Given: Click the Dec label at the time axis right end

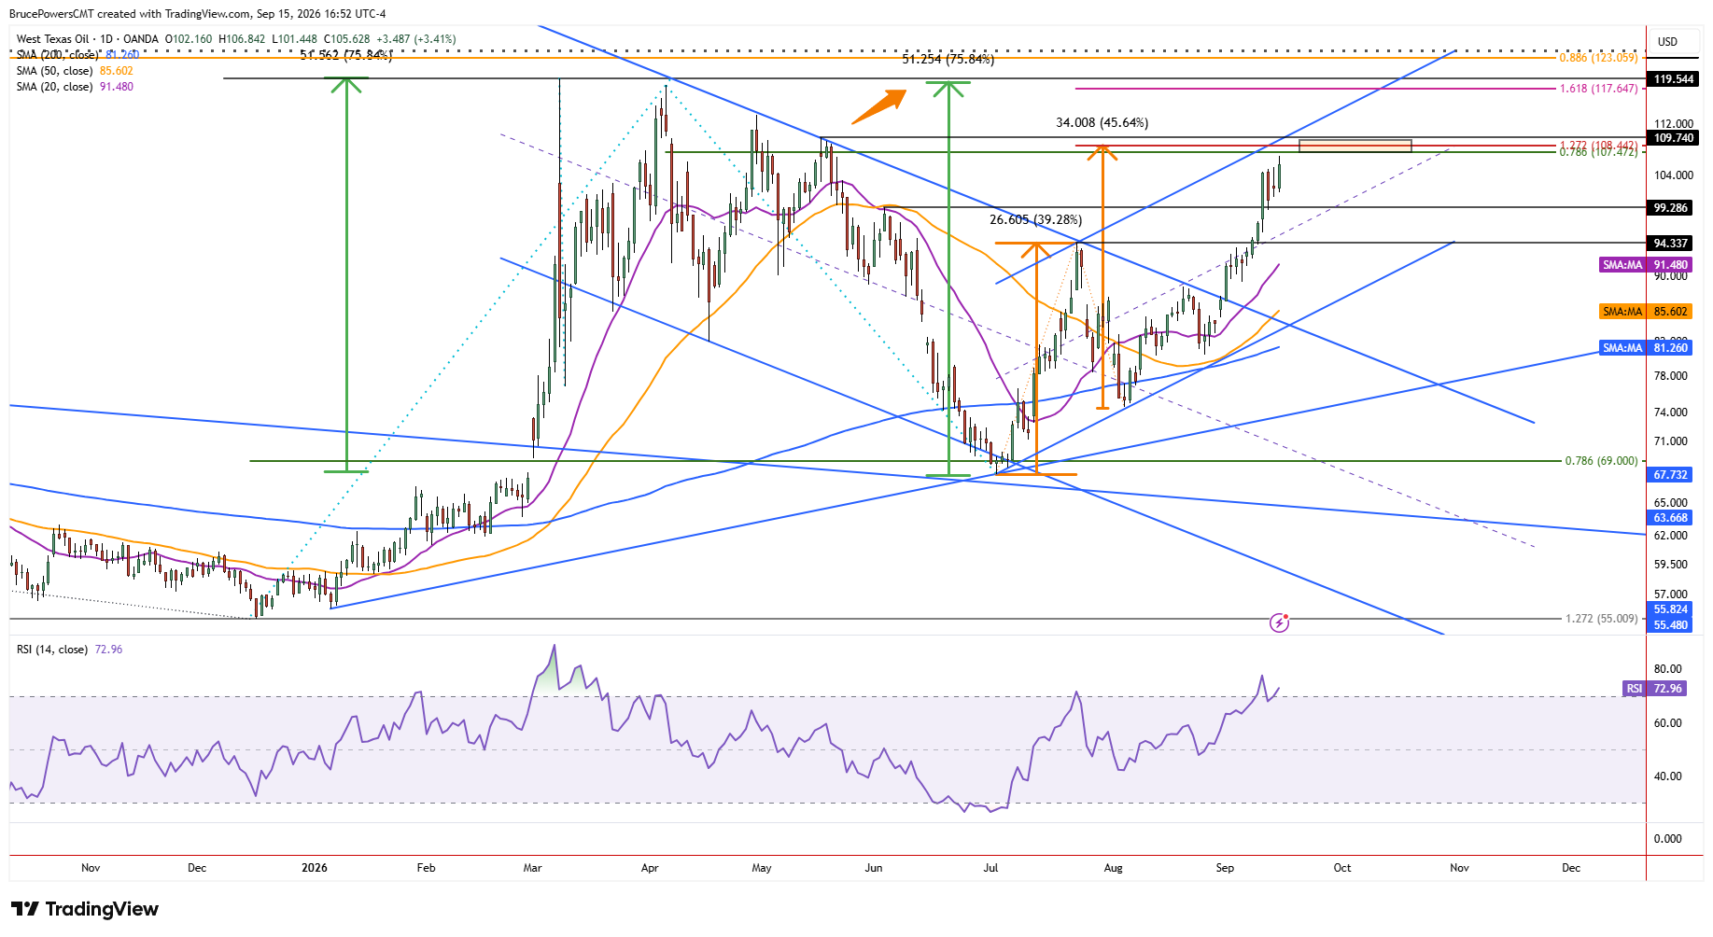Looking at the screenshot, I should click(1571, 868).
